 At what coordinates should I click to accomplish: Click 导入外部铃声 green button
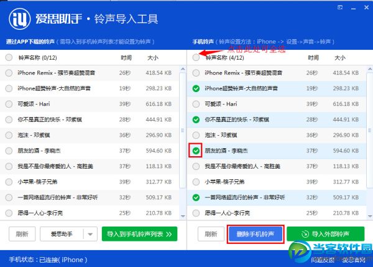pyautogui.click(x=325, y=234)
